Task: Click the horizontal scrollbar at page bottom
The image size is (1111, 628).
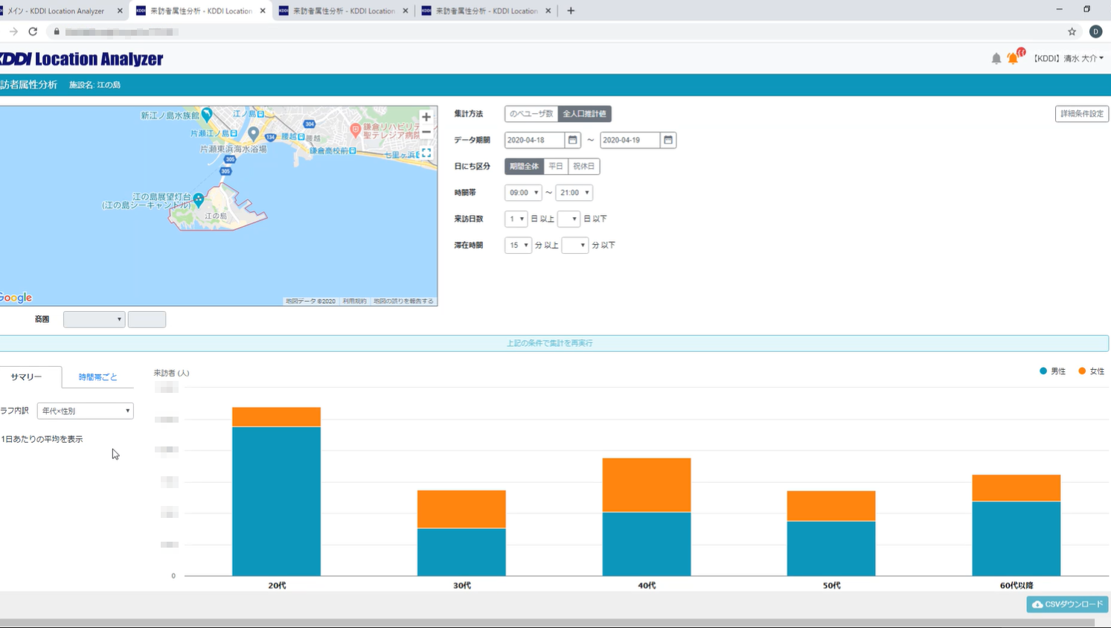Action: [x=548, y=623]
